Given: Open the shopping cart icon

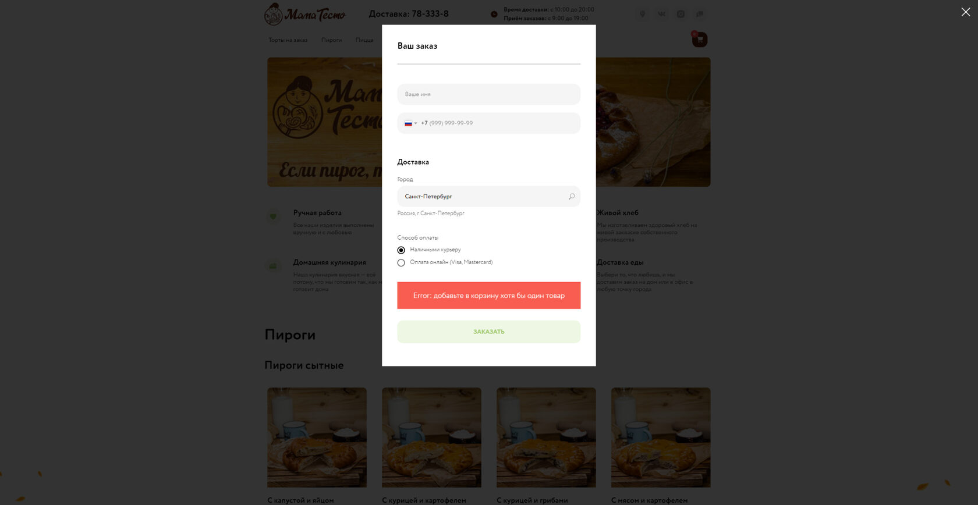Looking at the screenshot, I should (x=700, y=40).
